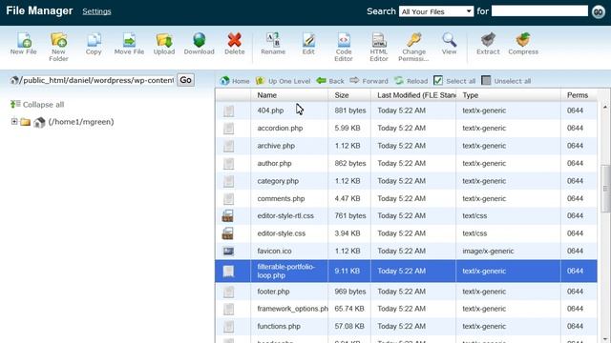Rename the selected file
This screenshot has width=611, height=343.
point(273,44)
